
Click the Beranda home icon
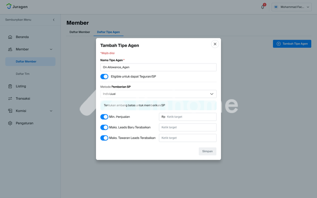point(10,37)
